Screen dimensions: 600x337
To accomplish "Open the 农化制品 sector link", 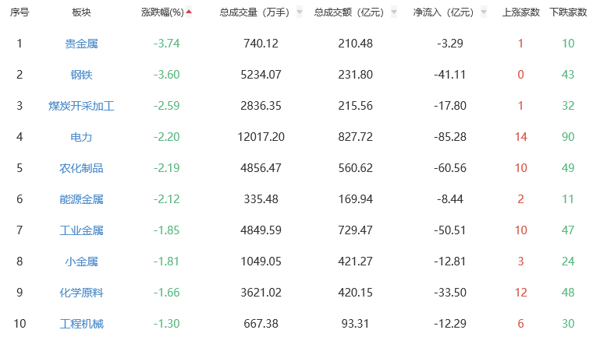I will (x=81, y=168).
